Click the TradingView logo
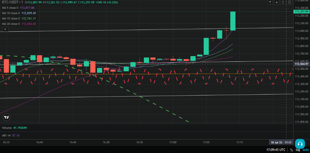 click(x=6, y=118)
